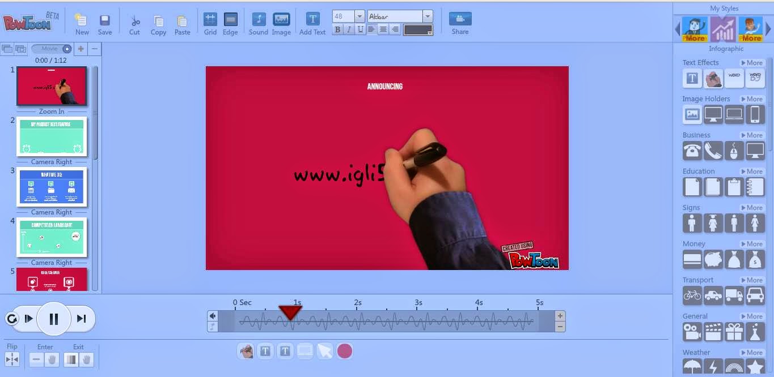Open the text color swatch
The height and width of the screenshot is (377, 774).
(x=418, y=30)
